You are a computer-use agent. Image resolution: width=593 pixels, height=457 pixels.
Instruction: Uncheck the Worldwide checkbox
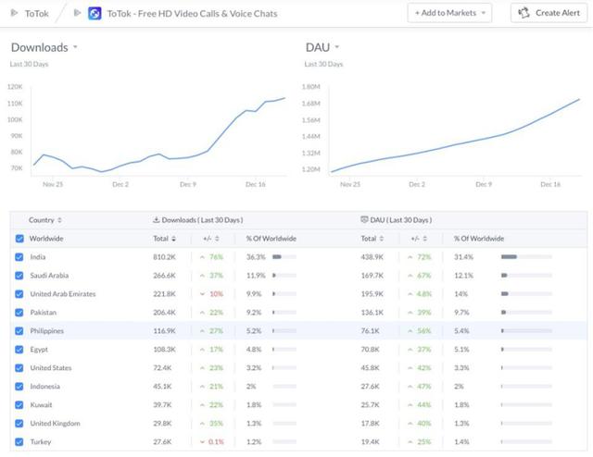20,239
